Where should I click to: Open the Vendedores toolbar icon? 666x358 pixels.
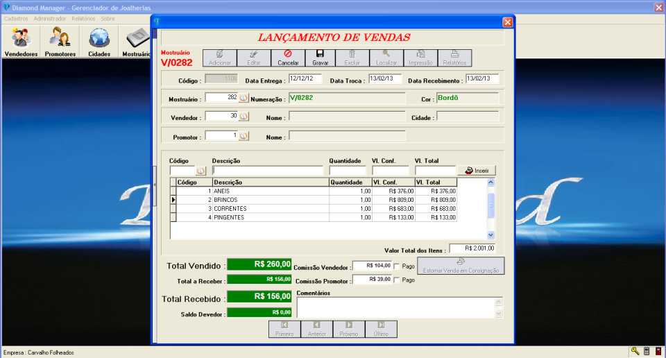pyautogui.click(x=21, y=42)
